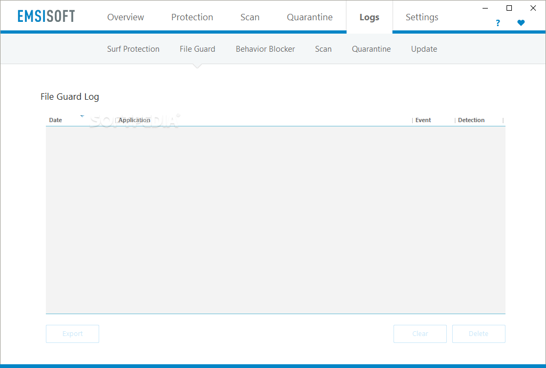Maximize the Emsisoft window

coord(509,8)
